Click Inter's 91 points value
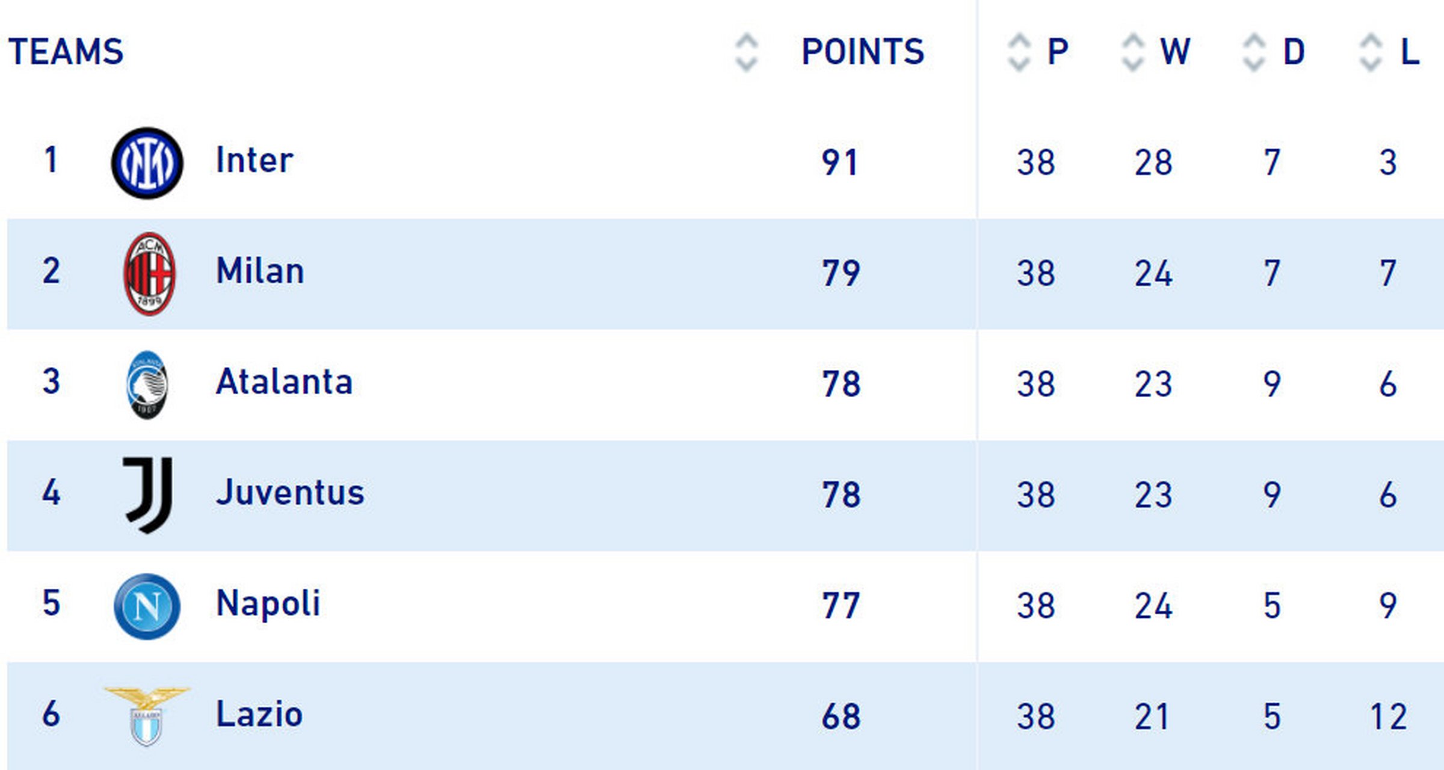This screenshot has height=770, width=1444. click(839, 162)
